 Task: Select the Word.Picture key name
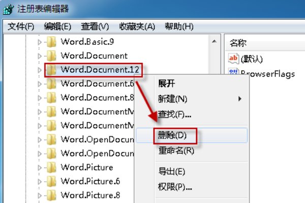87,167
